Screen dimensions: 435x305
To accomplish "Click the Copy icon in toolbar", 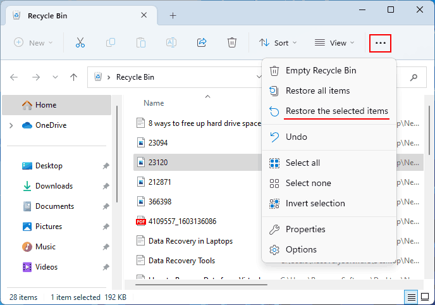I will (x=111, y=43).
